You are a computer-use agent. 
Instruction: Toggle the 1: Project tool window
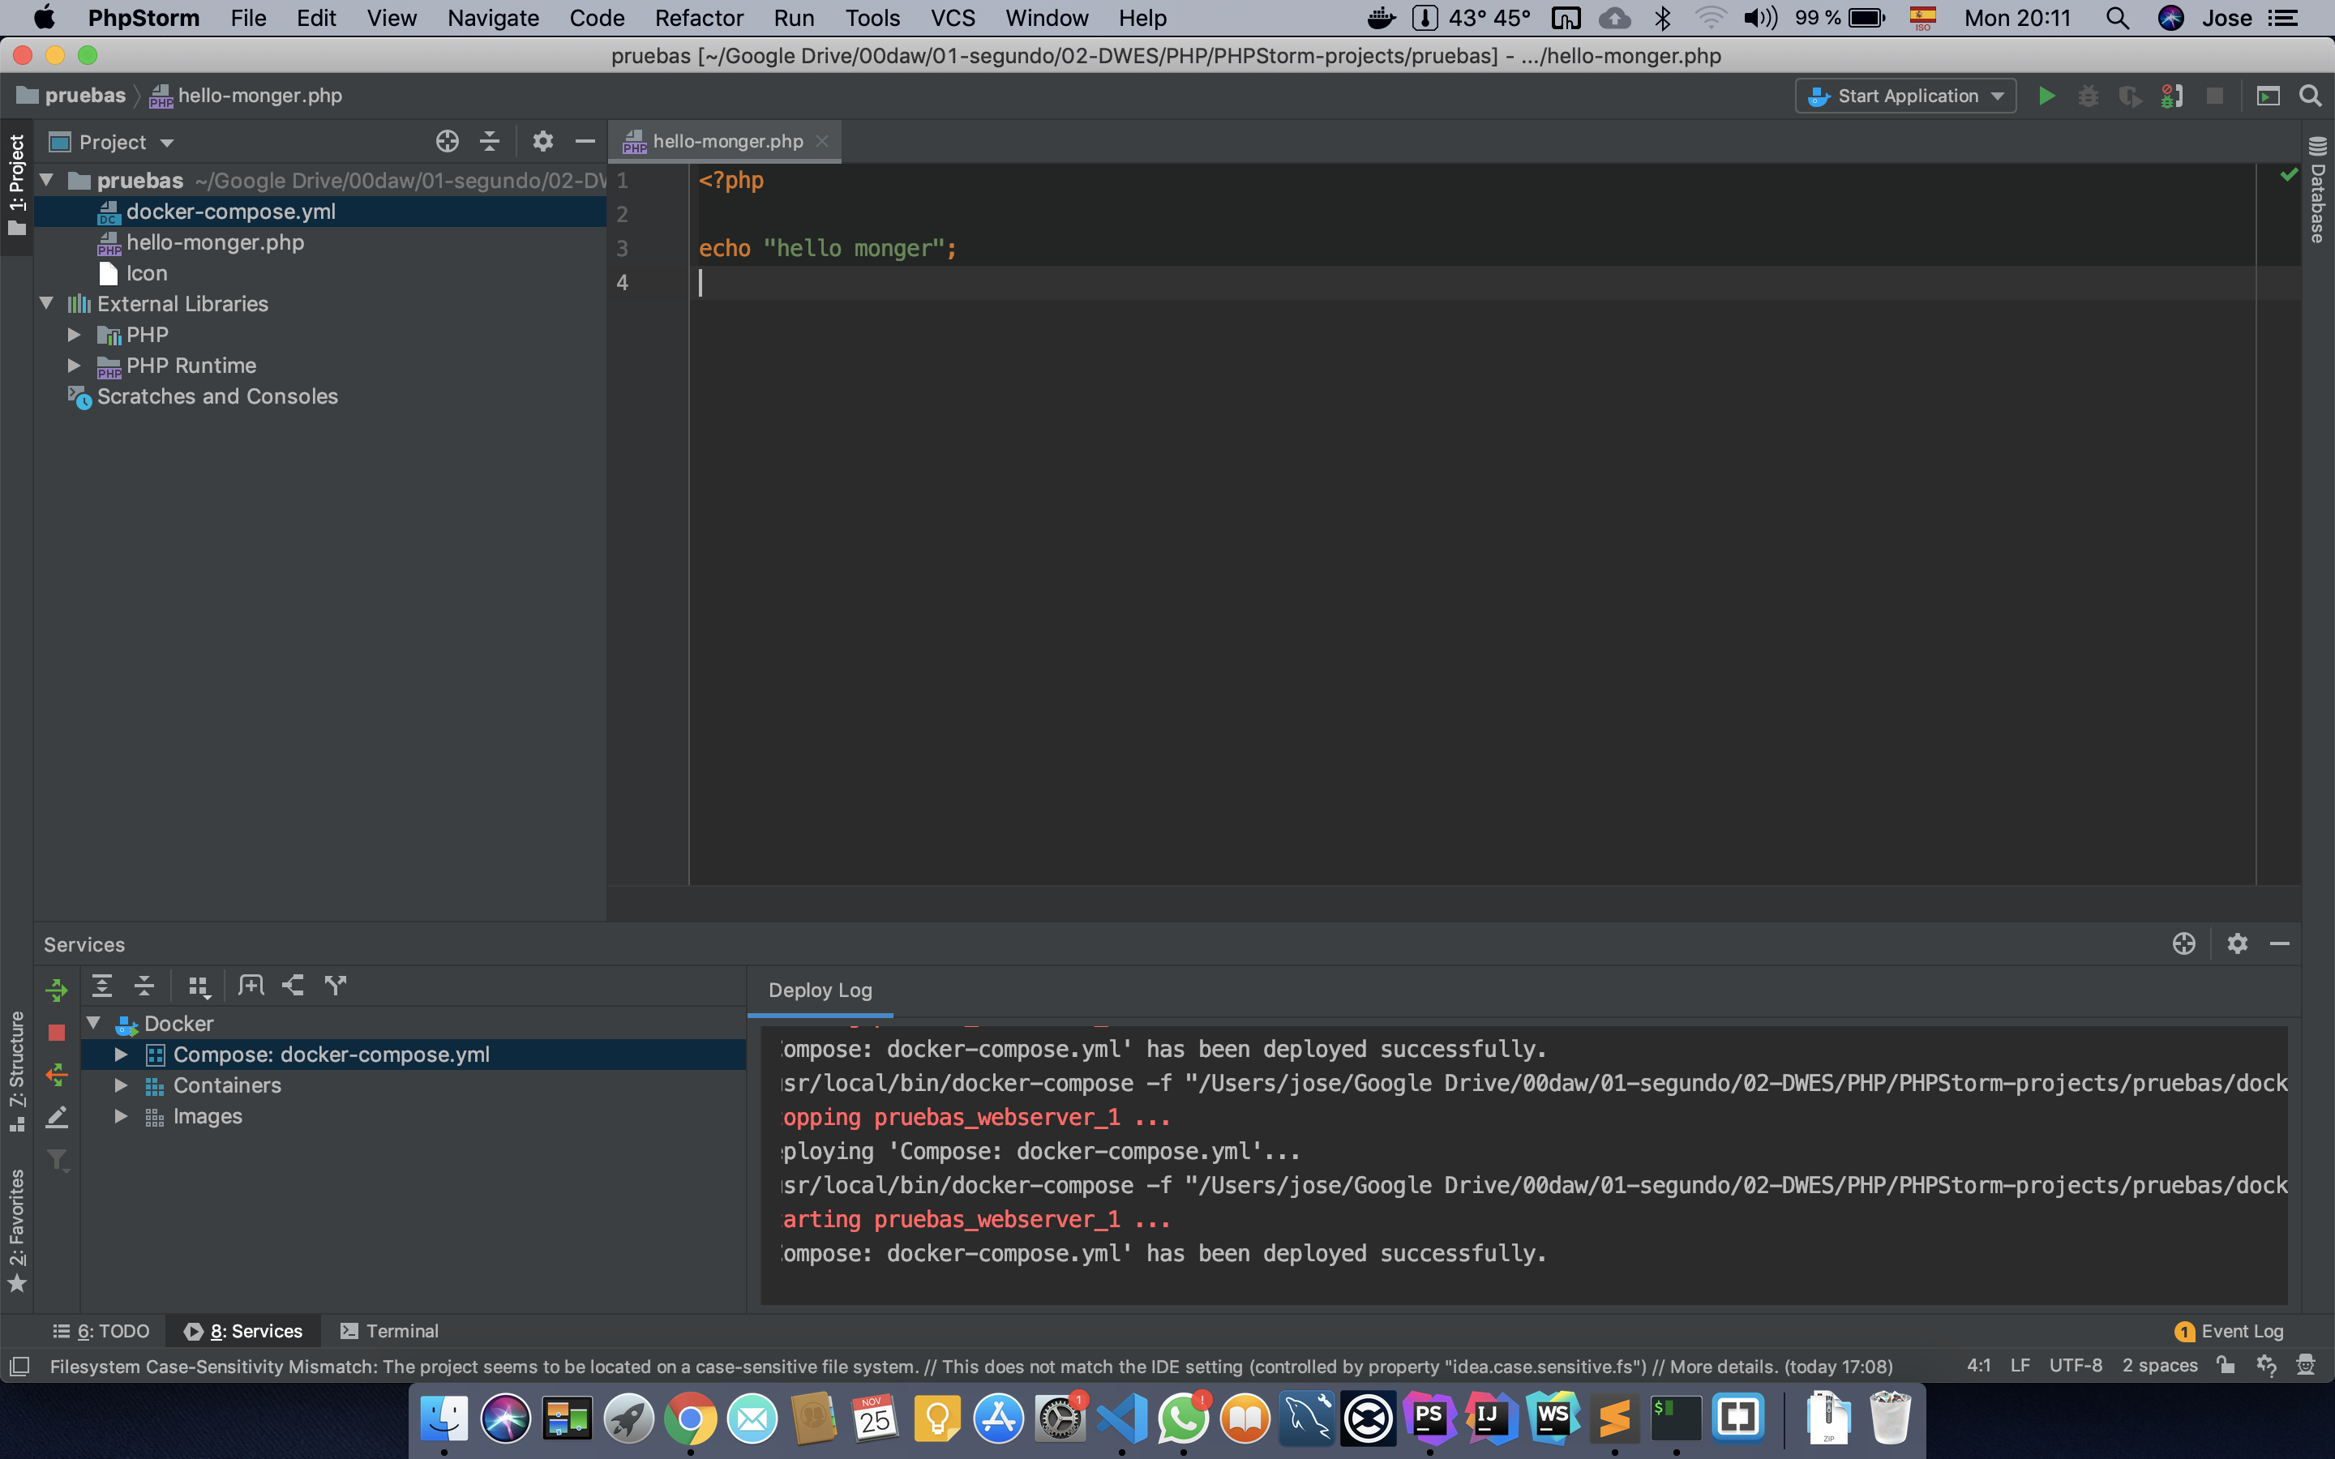[16, 186]
